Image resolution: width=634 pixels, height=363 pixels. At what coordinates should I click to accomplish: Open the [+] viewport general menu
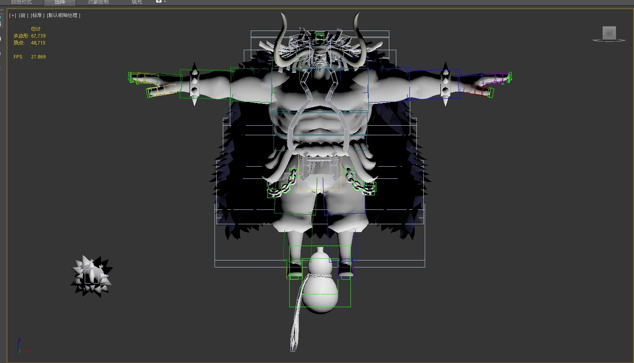pyautogui.click(x=12, y=15)
